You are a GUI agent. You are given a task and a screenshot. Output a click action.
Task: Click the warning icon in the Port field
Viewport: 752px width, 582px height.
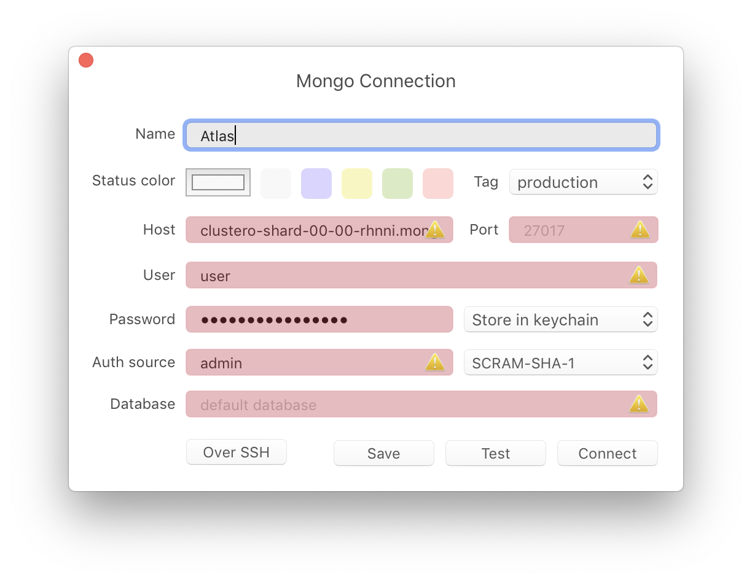pos(639,230)
